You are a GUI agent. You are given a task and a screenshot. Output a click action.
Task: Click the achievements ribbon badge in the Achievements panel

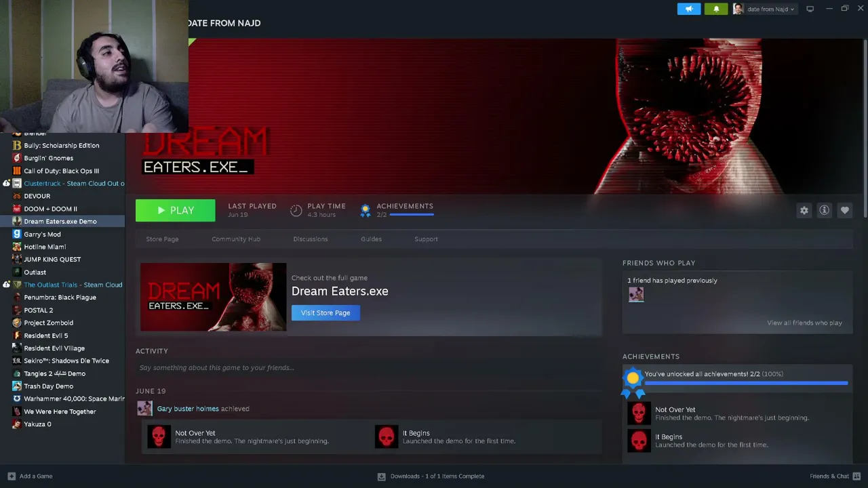(633, 382)
